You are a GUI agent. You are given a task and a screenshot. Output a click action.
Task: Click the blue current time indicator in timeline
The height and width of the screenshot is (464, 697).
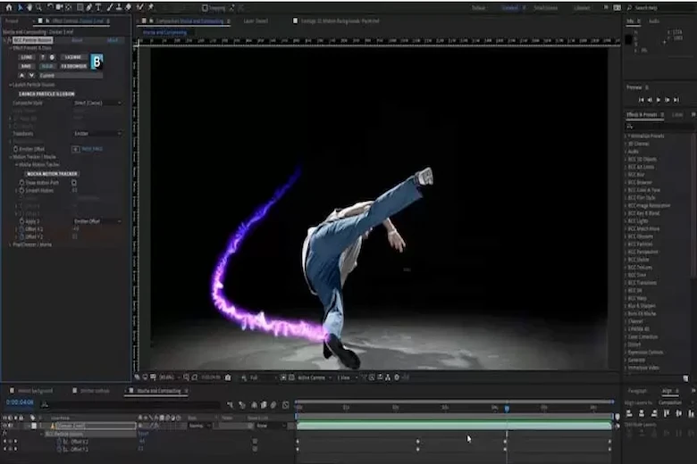(x=507, y=408)
